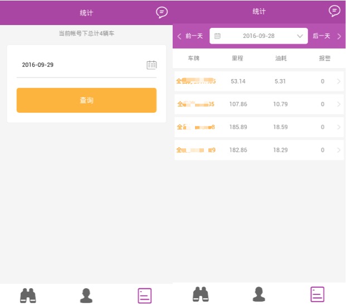Viewport: 346px width, 305px height.
Task: Tap the 油耗 fuel consumption column header
Action: pos(280,58)
